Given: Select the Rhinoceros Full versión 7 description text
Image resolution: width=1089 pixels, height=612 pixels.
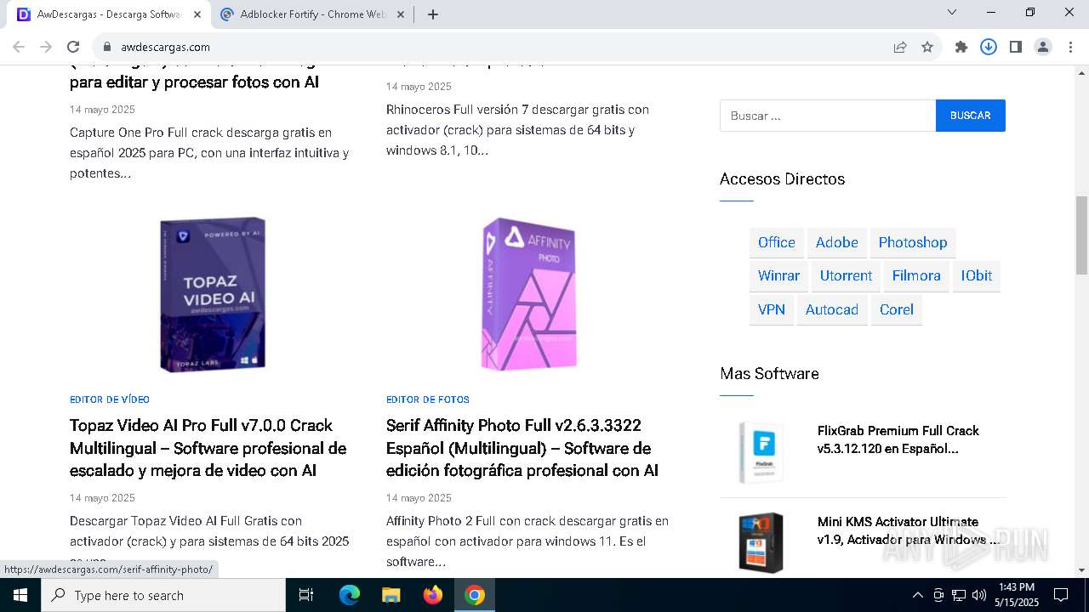Looking at the screenshot, I should click(517, 130).
